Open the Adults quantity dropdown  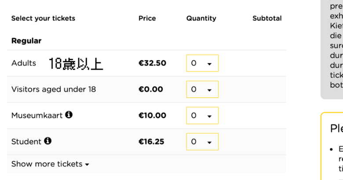202,63
